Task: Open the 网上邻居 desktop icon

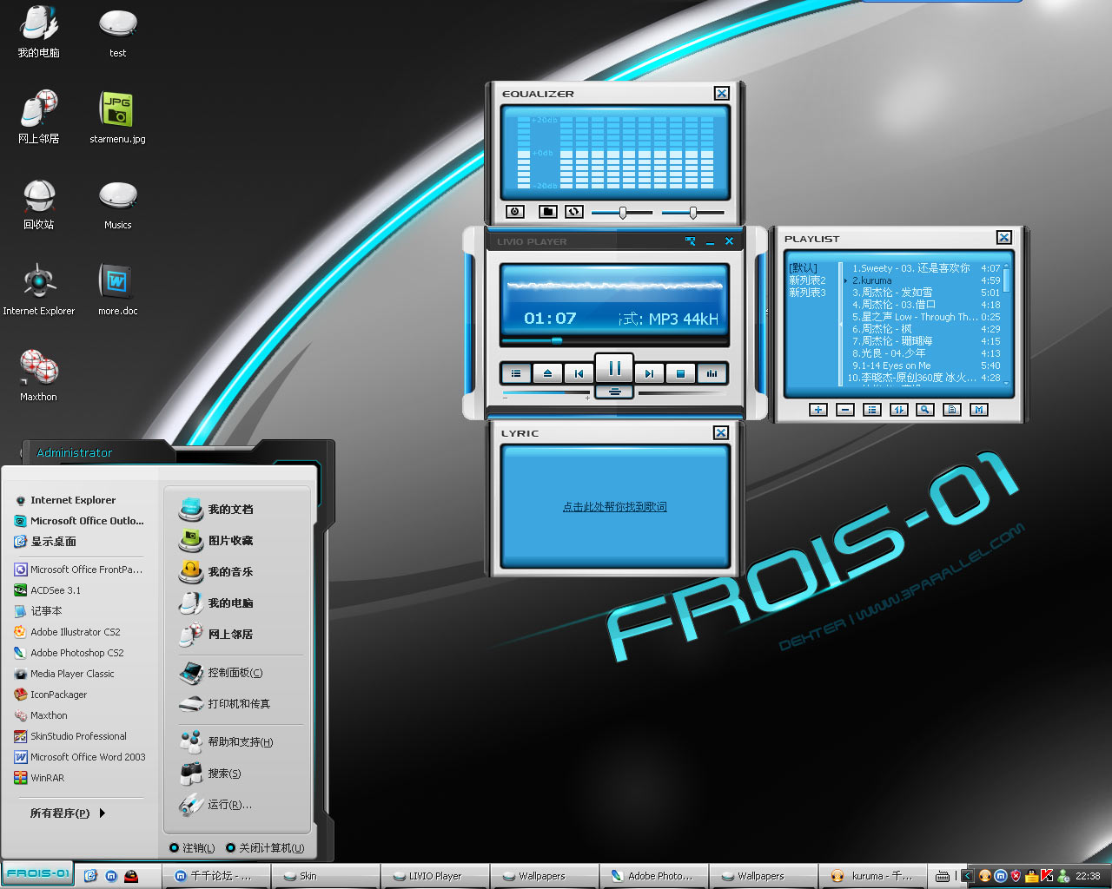Action: pyautogui.click(x=39, y=118)
